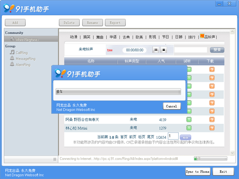This screenshot has width=239, height=179.
Task: Open the CallRing group
Action: [x=22, y=53]
